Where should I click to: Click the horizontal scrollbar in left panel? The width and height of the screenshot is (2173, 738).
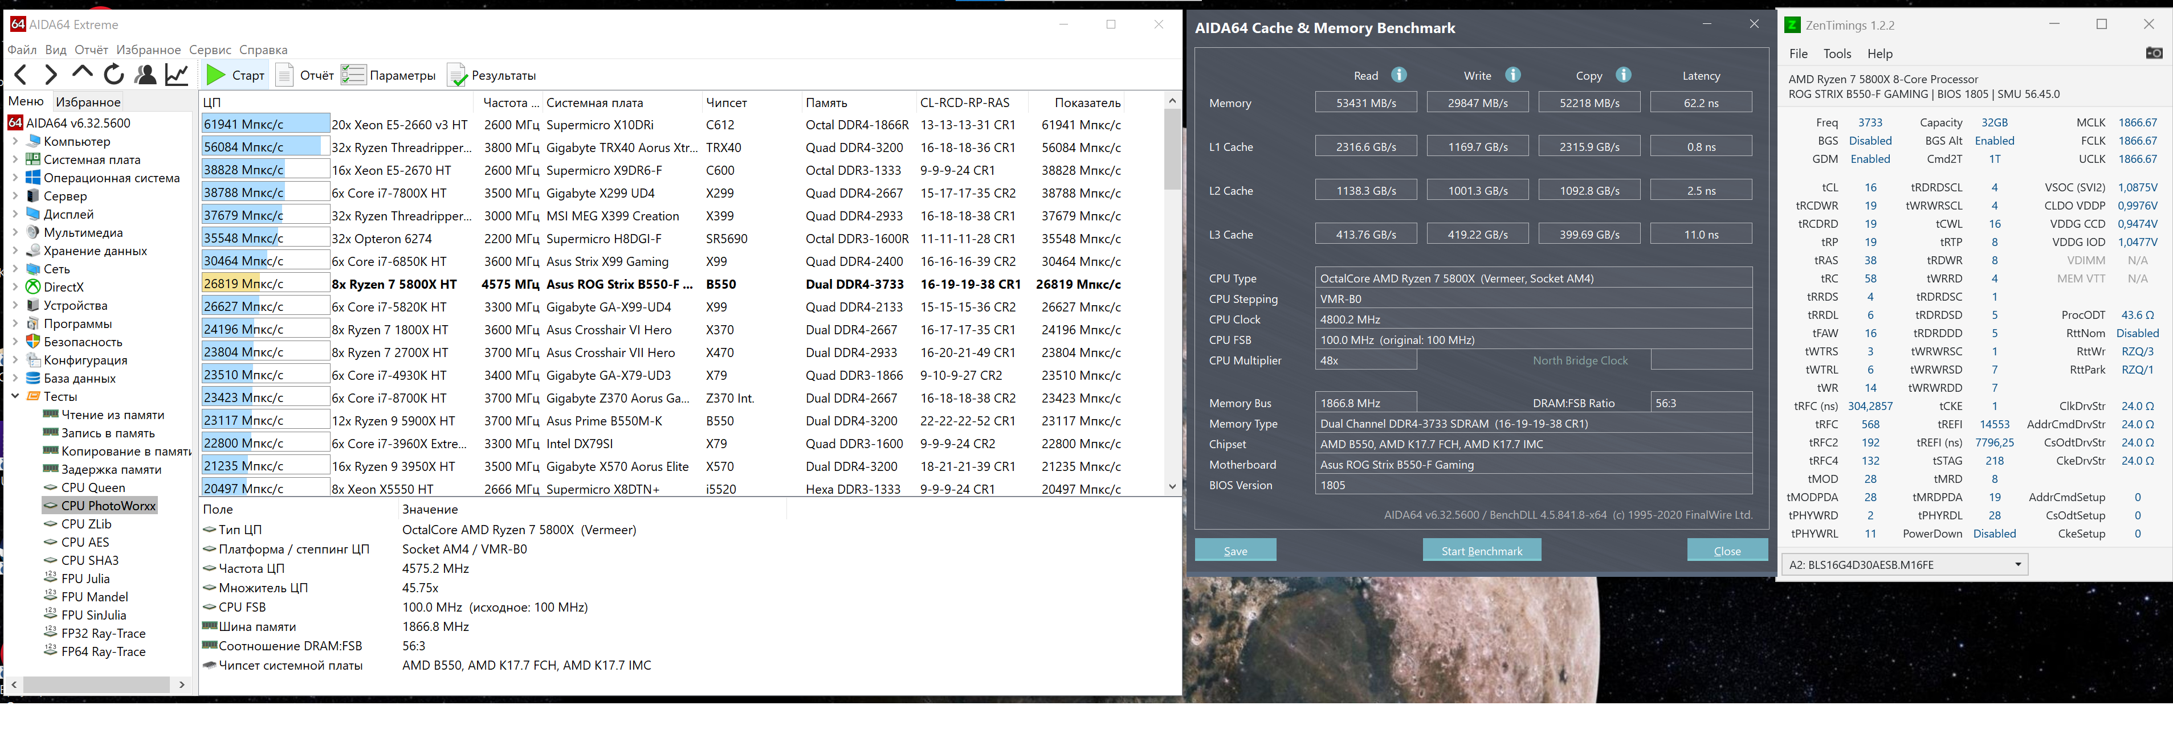pos(97,685)
